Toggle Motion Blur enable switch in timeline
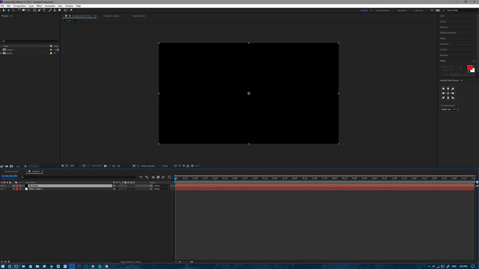 pyautogui.click(x=163, y=177)
